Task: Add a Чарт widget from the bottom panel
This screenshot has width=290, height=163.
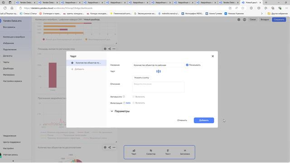Action: (x=134, y=152)
